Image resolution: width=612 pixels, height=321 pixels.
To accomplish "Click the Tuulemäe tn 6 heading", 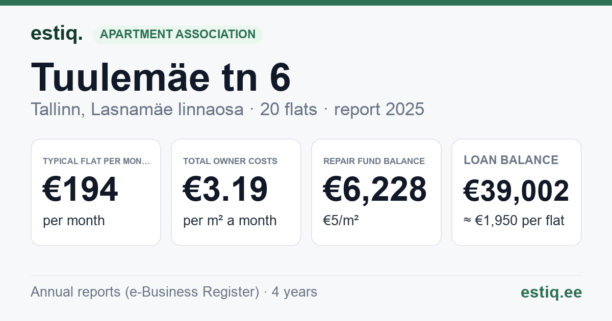I will (161, 77).
